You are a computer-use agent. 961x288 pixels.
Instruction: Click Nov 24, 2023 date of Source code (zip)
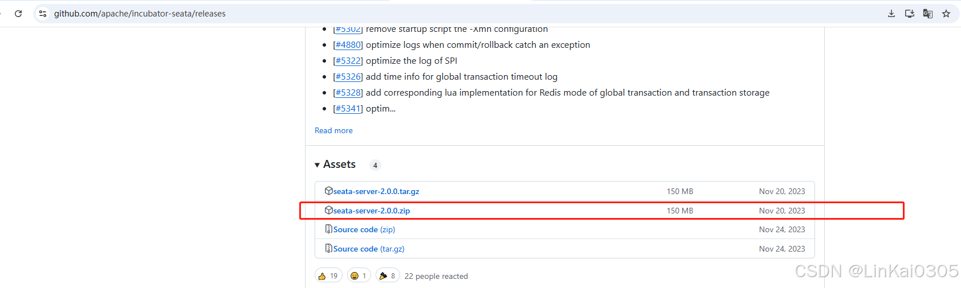click(782, 229)
